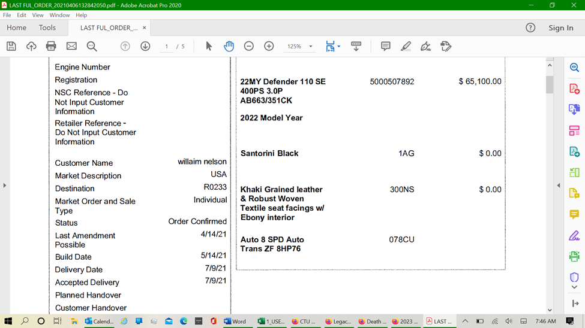Zoom in with the plus icon

[x=269, y=46]
